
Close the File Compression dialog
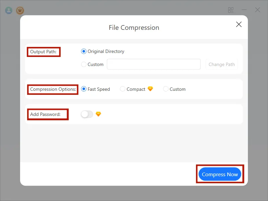tap(239, 24)
